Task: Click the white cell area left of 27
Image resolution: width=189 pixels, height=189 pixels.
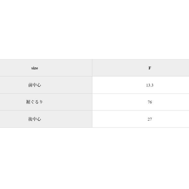Action: [116, 119]
